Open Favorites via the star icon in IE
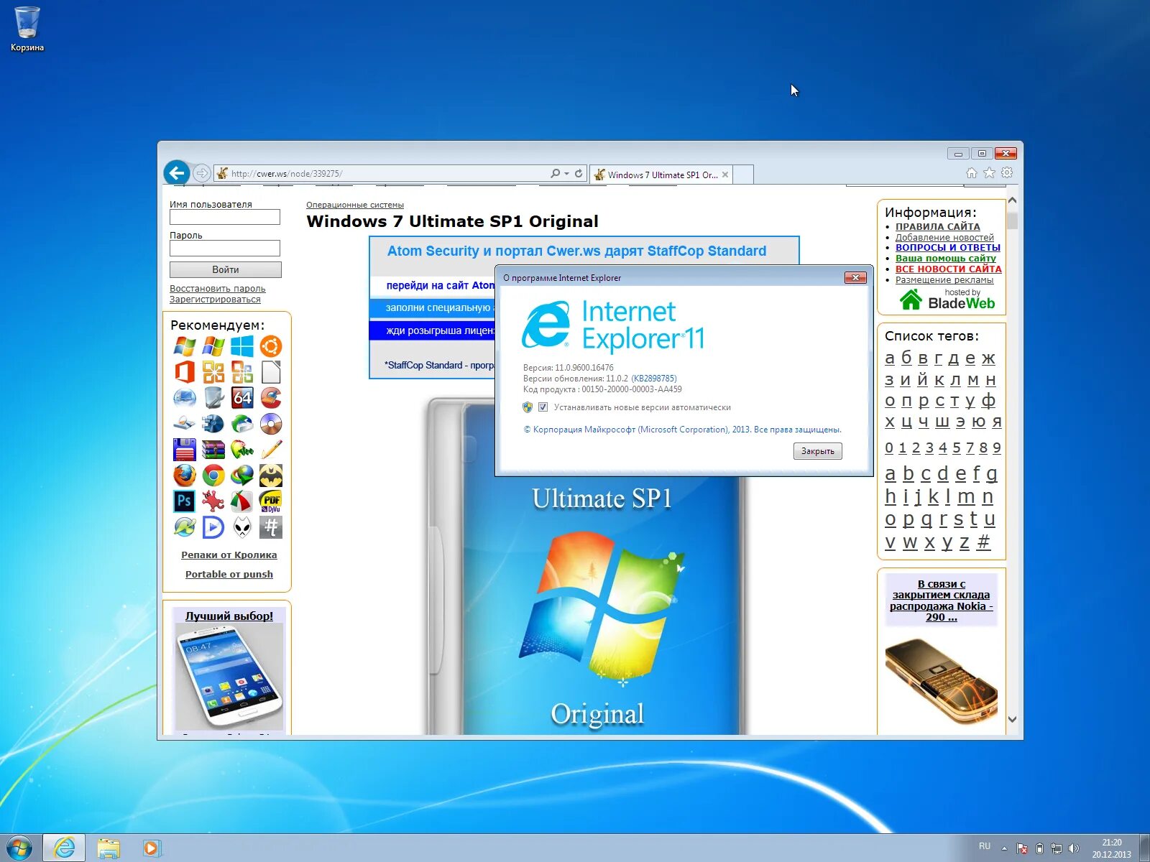 coord(989,172)
